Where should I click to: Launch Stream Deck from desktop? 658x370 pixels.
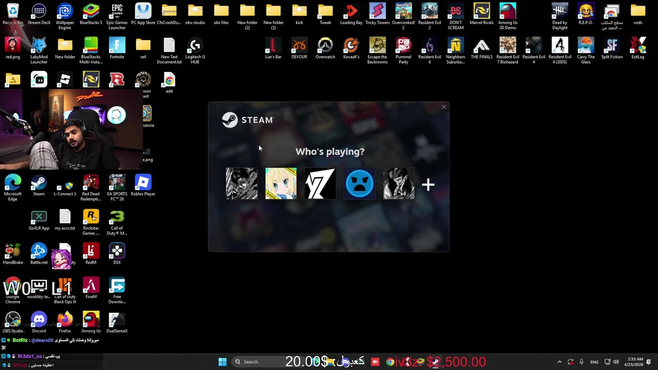coord(39,14)
